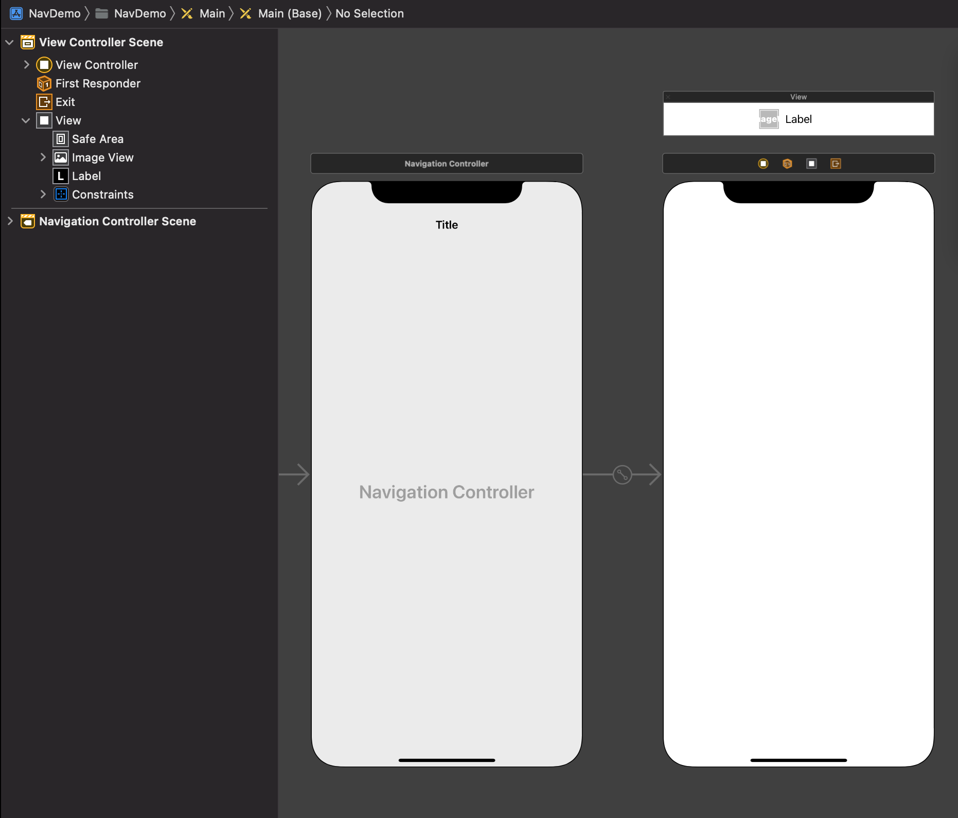Select View Controller Scene text
Image resolution: width=958 pixels, height=818 pixels.
pos(101,42)
